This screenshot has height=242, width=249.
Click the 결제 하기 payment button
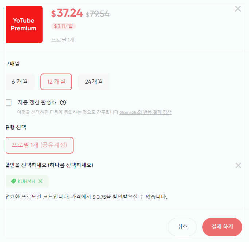click(x=222, y=227)
